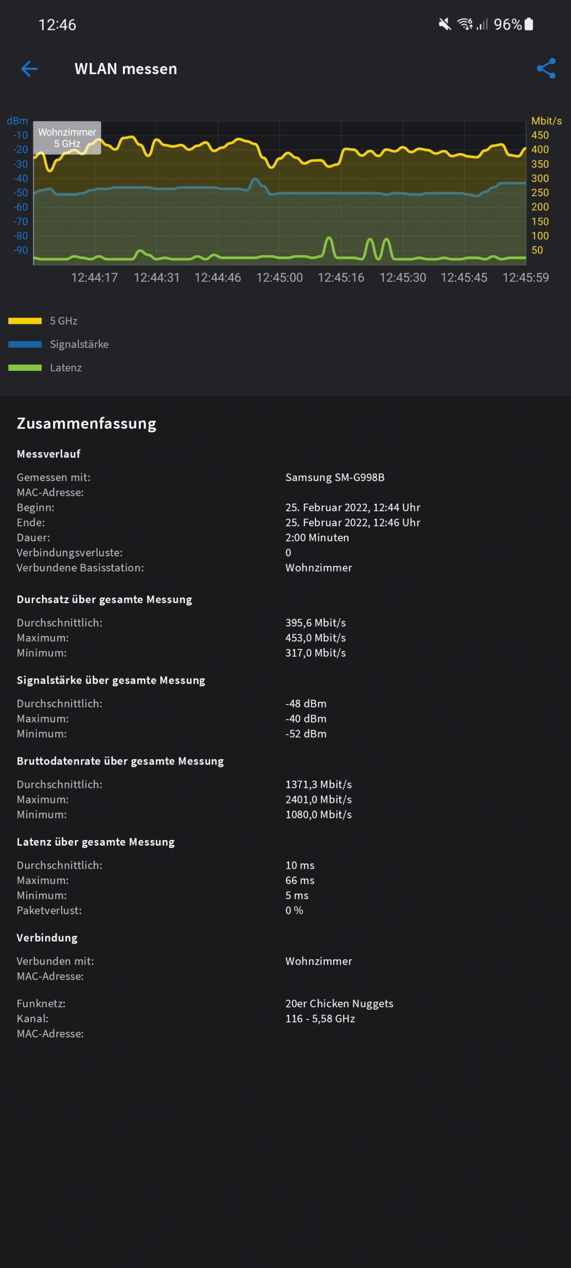Tap the muted sound status icon

click(445, 24)
